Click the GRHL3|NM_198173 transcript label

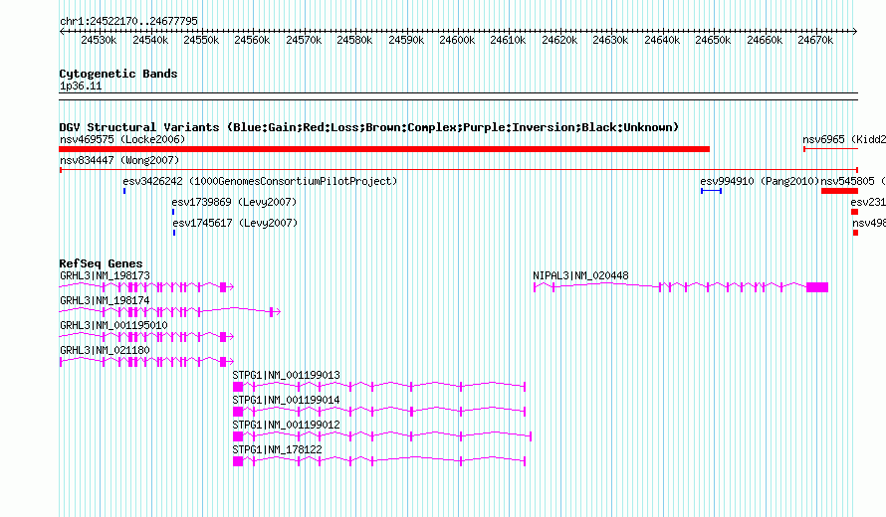[106, 275]
